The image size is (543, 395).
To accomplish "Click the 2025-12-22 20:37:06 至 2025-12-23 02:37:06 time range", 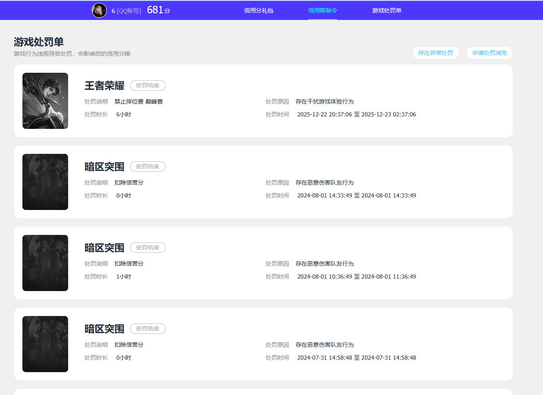I will click(357, 114).
